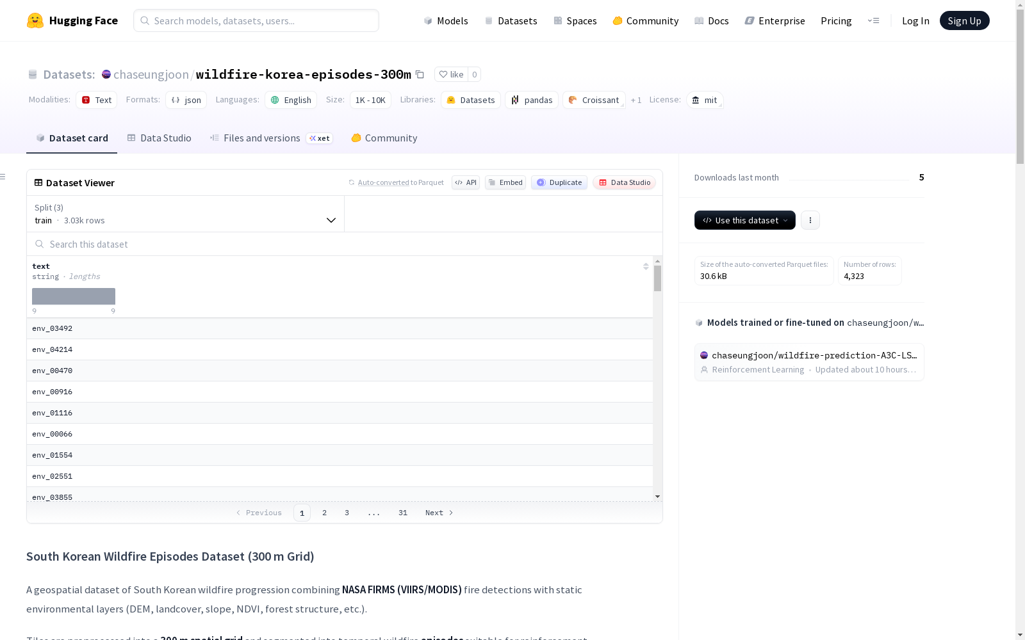The height and width of the screenshot is (640, 1025).
Task: Go to page 3 of dataset rows
Action: click(x=347, y=513)
